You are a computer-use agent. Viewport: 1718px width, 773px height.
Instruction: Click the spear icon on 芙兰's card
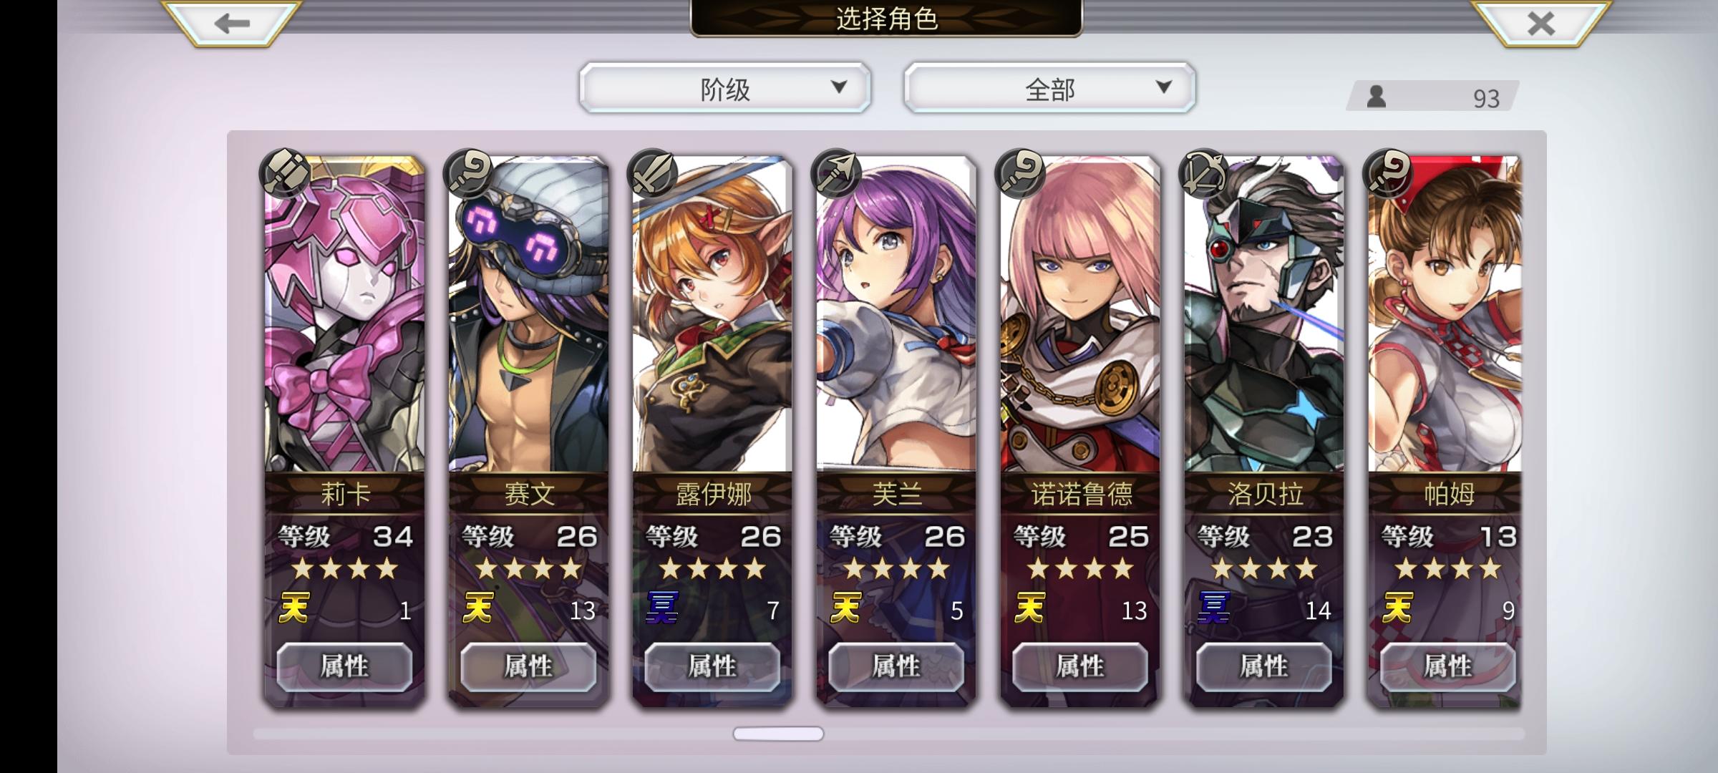[836, 173]
